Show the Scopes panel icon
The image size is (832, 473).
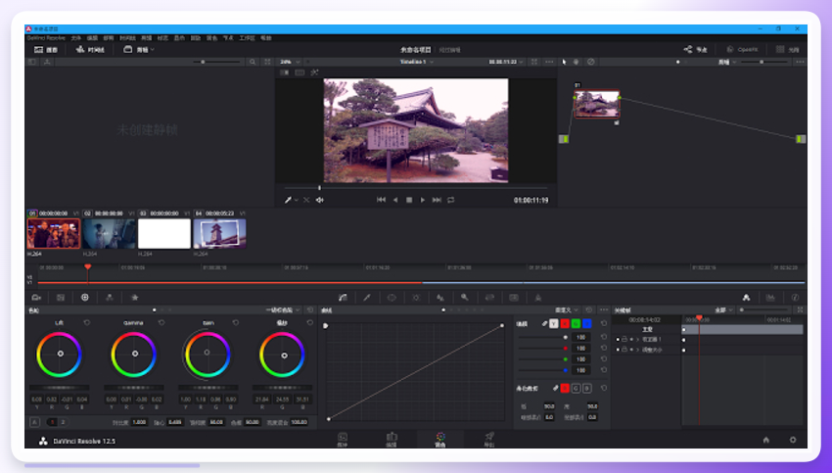pyautogui.click(x=770, y=298)
